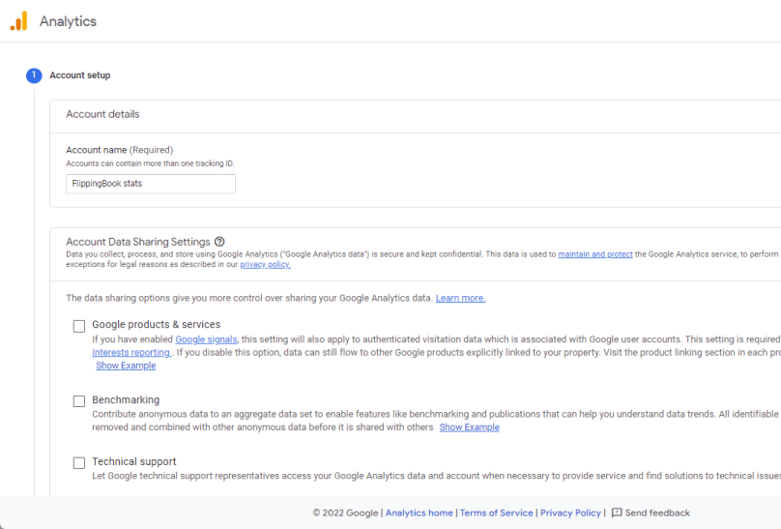
Task: Show Example for Benchmarking
Action: [x=469, y=427]
